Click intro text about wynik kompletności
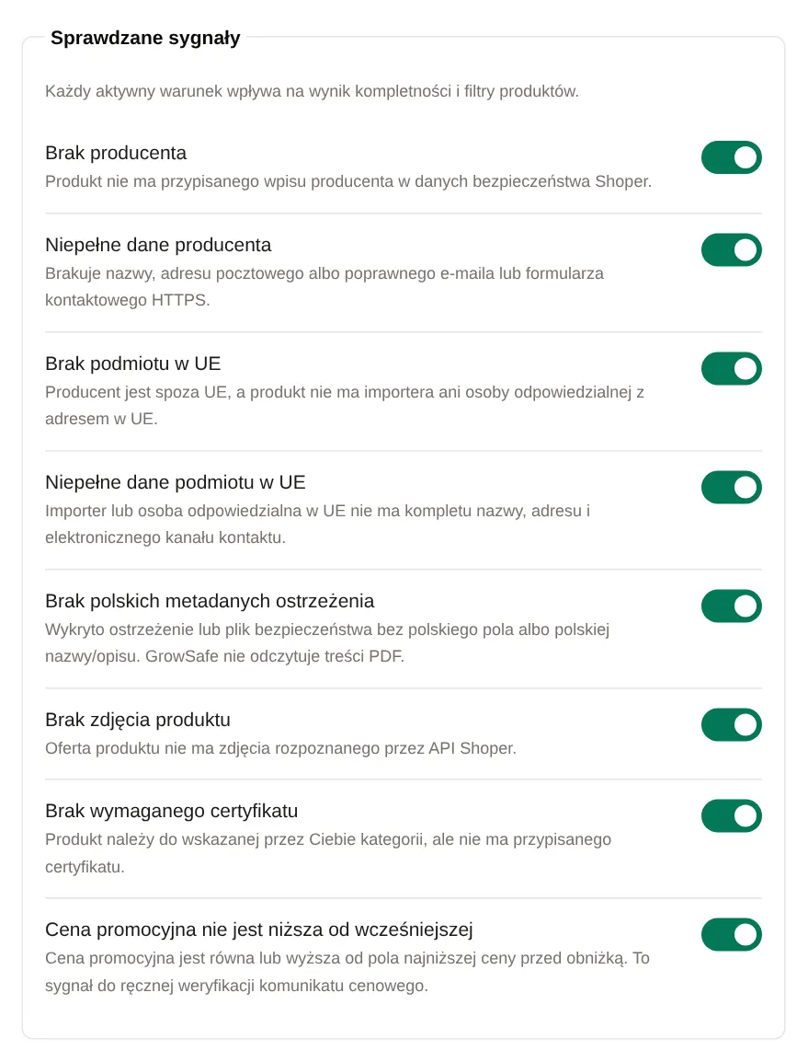The image size is (808, 1062). pyautogui.click(x=312, y=91)
